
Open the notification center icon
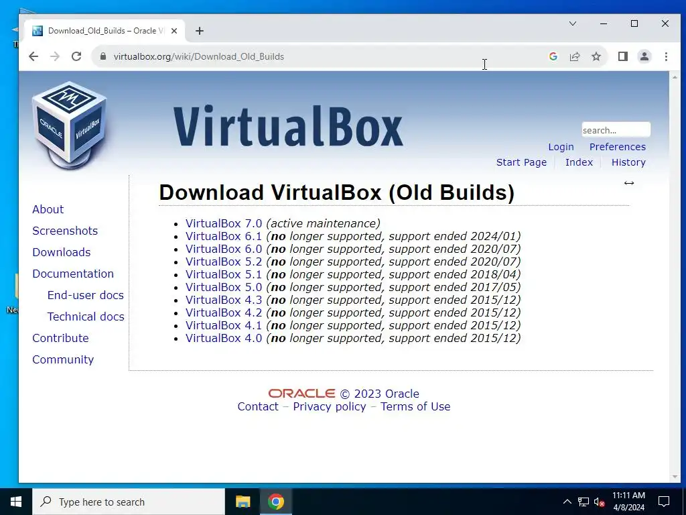664,502
